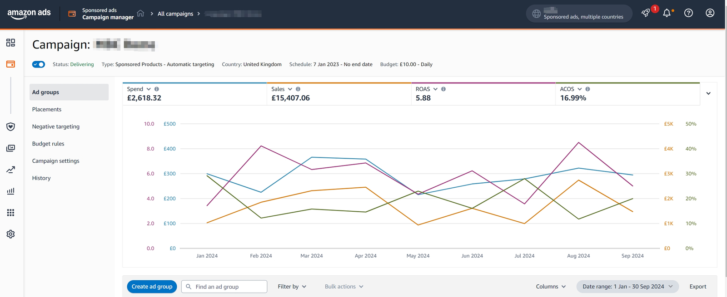This screenshot has width=727, height=297.
Task: Open the help question mark icon
Action: 688,13
